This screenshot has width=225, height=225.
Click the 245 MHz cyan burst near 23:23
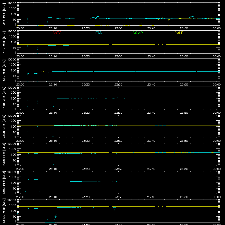(x=95, y=18)
